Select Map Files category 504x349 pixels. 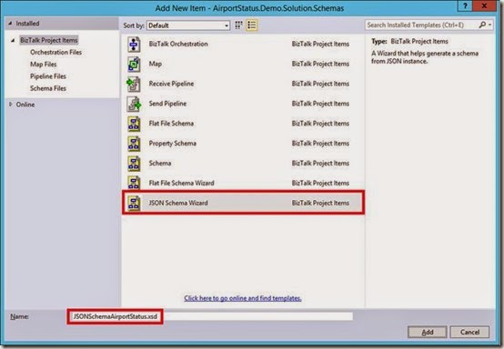pos(44,65)
